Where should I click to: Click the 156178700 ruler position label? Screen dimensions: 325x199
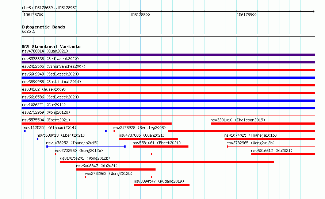click(33, 15)
